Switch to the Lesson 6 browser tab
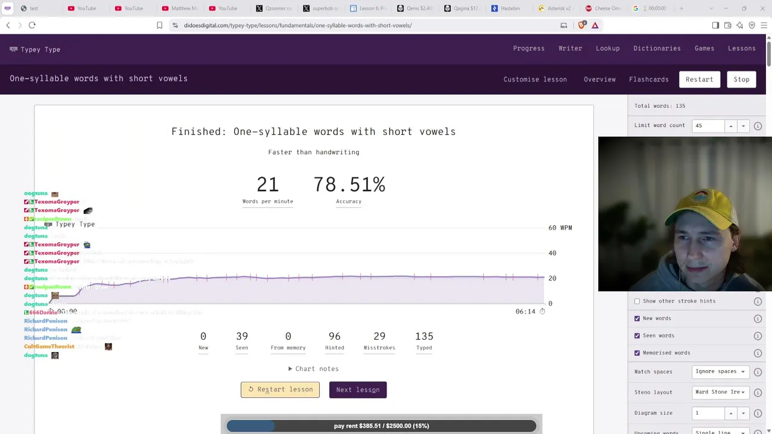Viewport: 772px width, 434px height. click(x=367, y=8)
